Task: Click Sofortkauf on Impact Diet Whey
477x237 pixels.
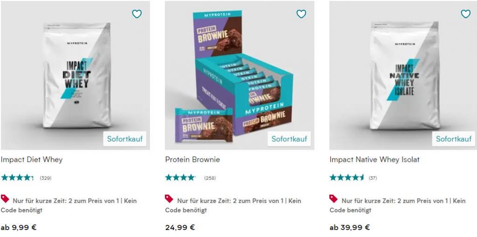Action: (x=125, y=139)
